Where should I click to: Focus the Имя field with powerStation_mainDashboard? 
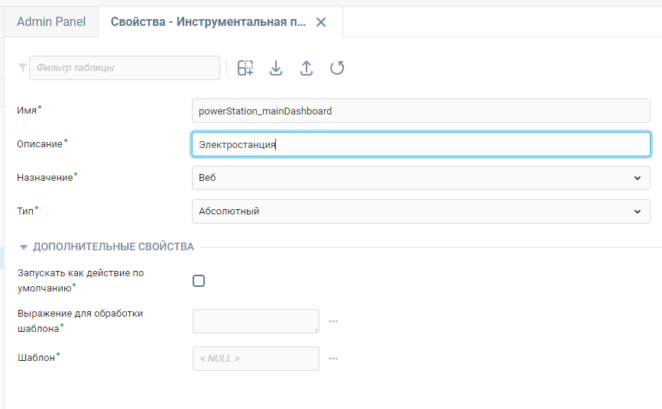point(420,111)
